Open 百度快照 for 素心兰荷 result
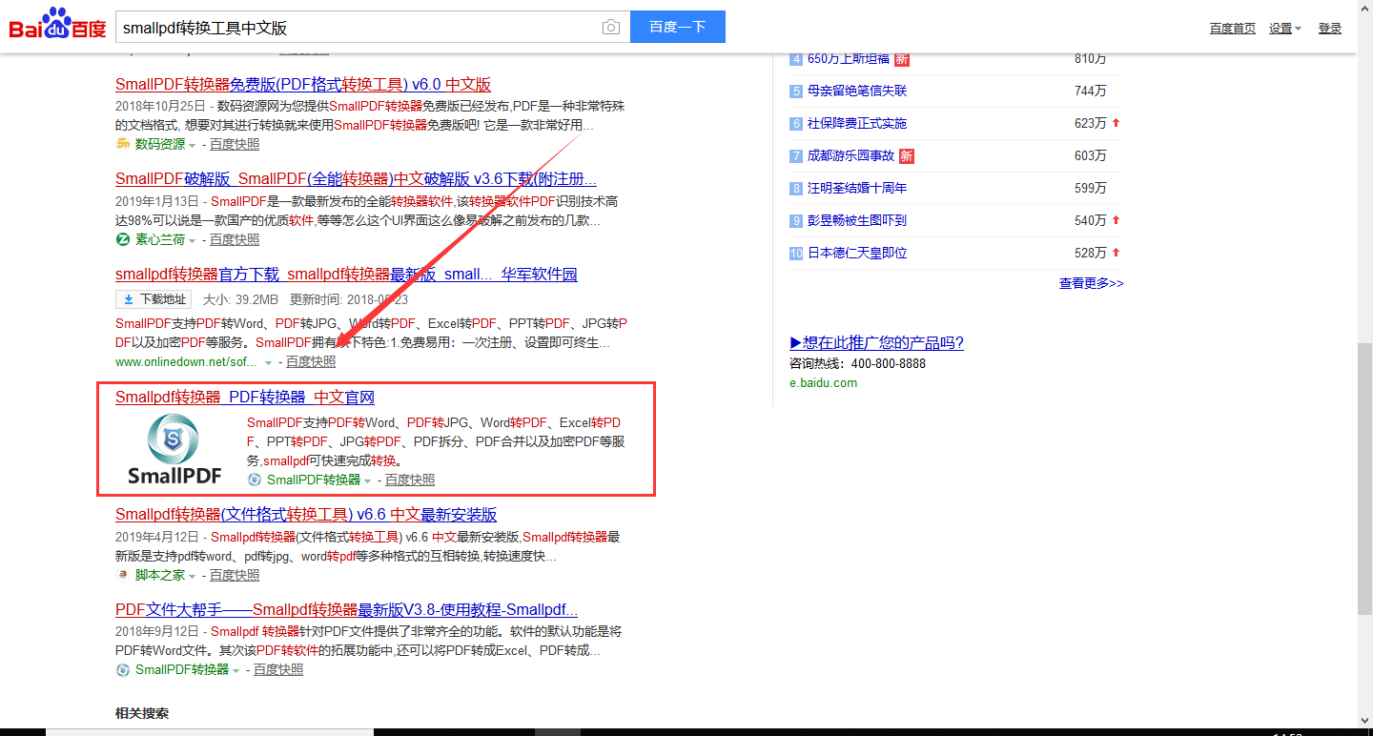 click(235, 239)
